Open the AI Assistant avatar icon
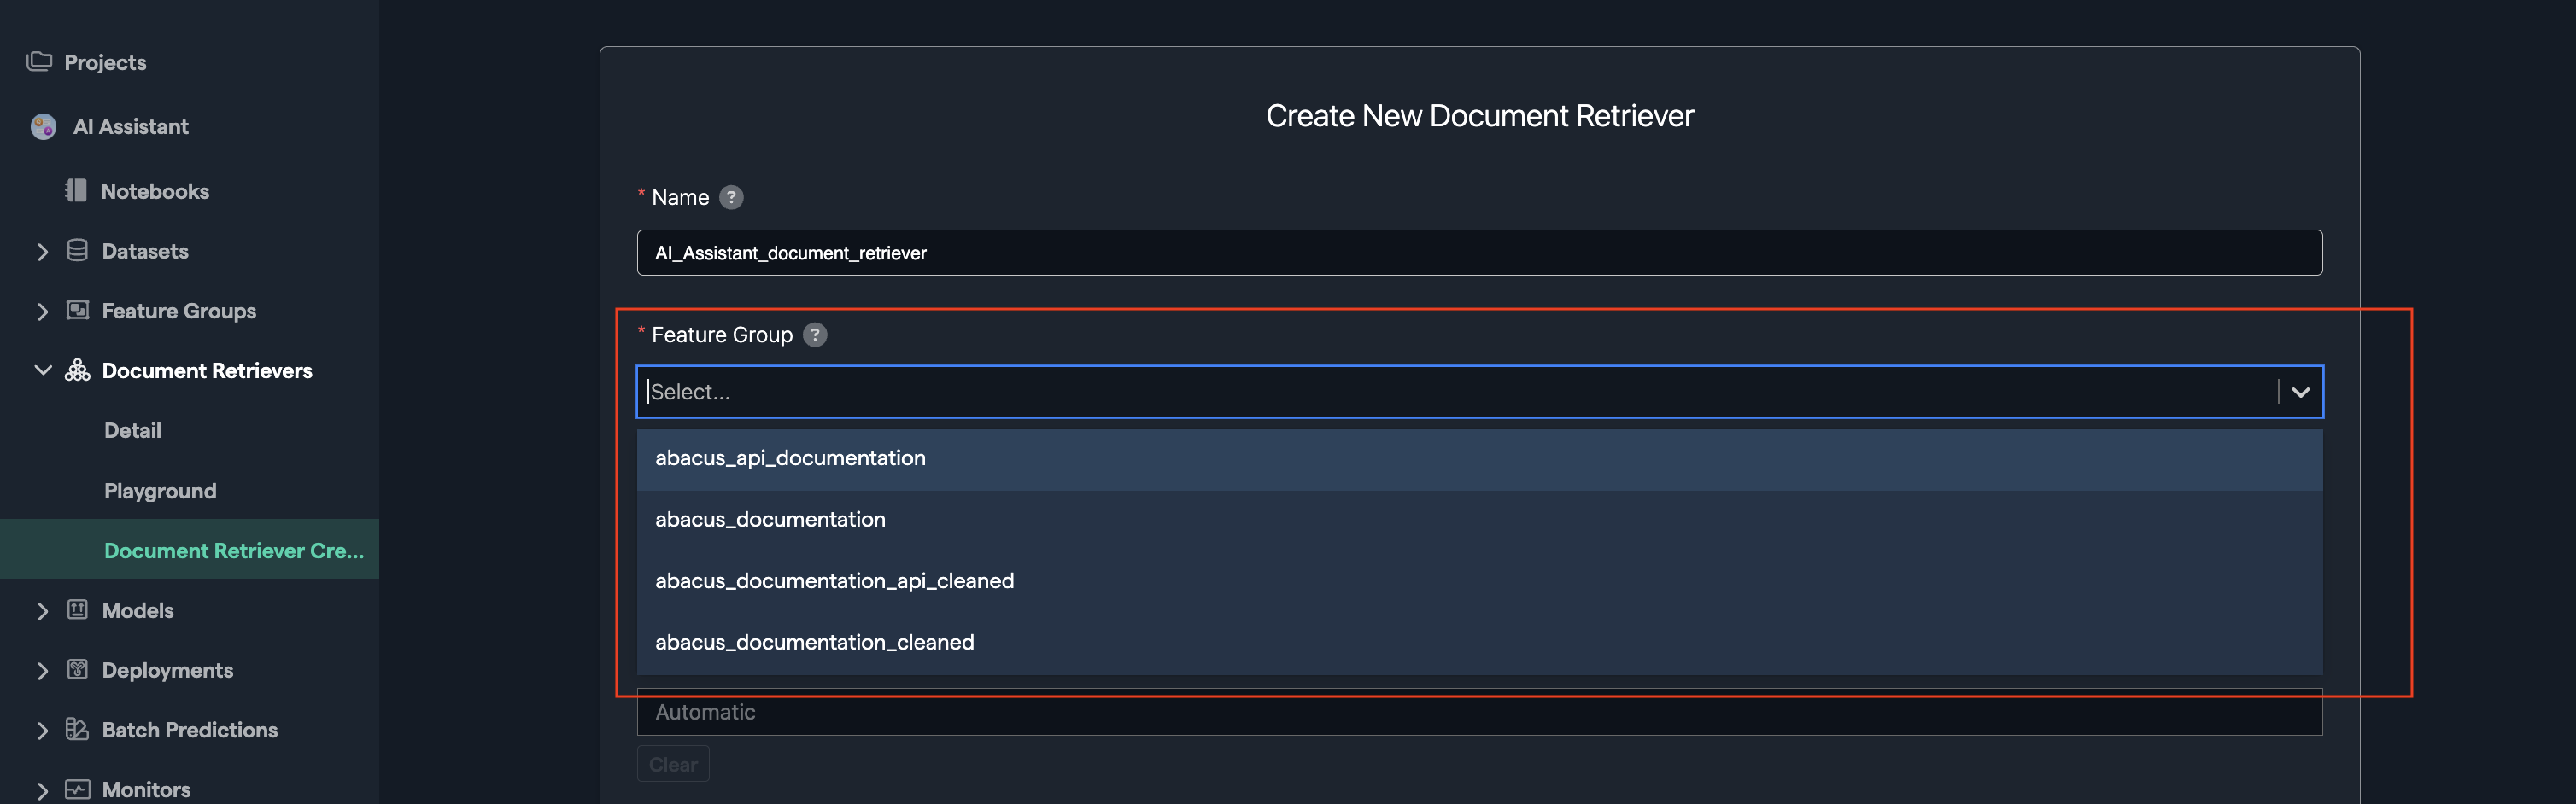This screenshot has height=804, width=2576. pyautogui.click(x=43, y=127)
